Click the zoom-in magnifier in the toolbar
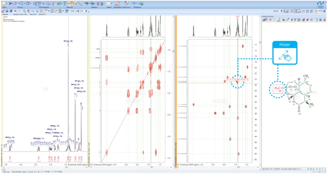This screenshot has height=184, width=328. (x=24, y=11)
